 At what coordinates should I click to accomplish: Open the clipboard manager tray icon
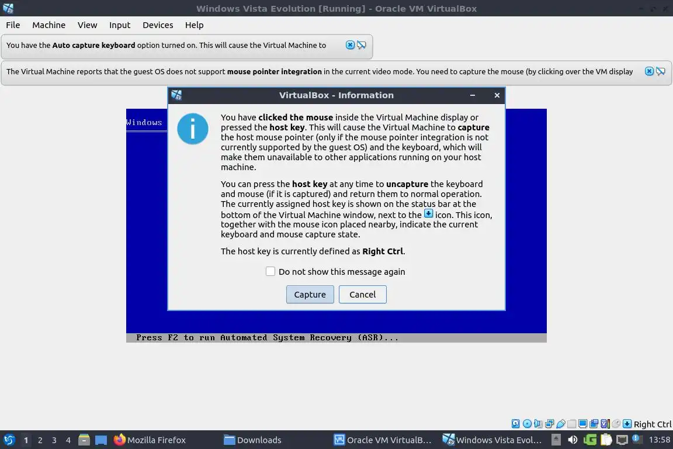[x=606, y=440]
